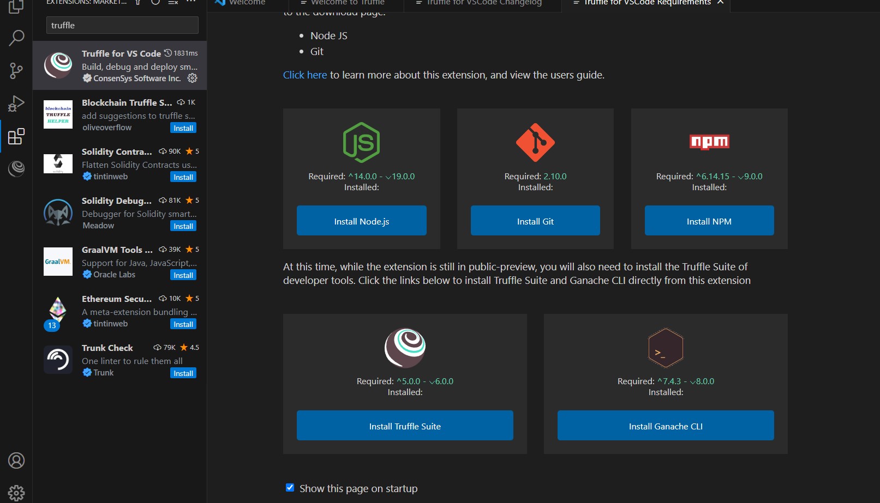
Task: Open the Search view in activity bar
Action: (16, 38)
